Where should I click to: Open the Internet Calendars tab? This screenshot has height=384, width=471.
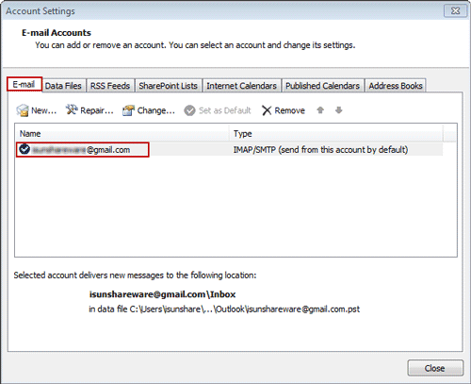pyautogui.click(x=241, y=86)
